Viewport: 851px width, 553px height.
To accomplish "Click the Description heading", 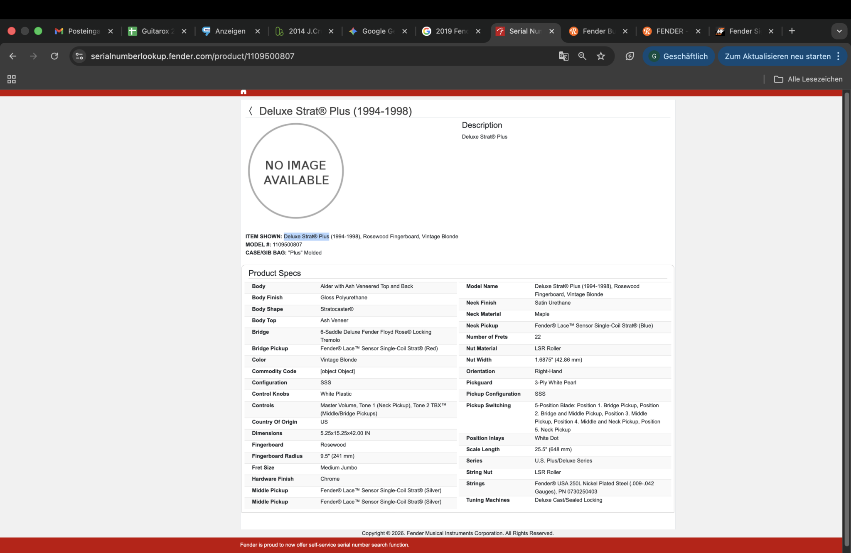I will tap(482, 125).
